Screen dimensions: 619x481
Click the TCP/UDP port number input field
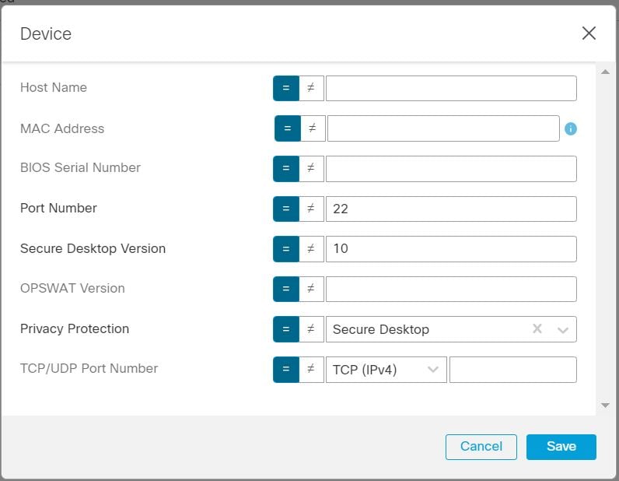pyautogui.click(x=512, y=370)
